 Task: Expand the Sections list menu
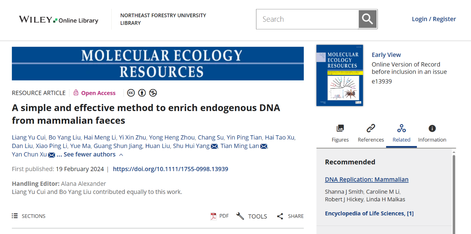coord(29,216)
